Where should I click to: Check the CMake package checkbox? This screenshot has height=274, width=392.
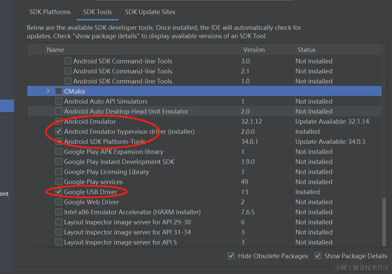59,91
